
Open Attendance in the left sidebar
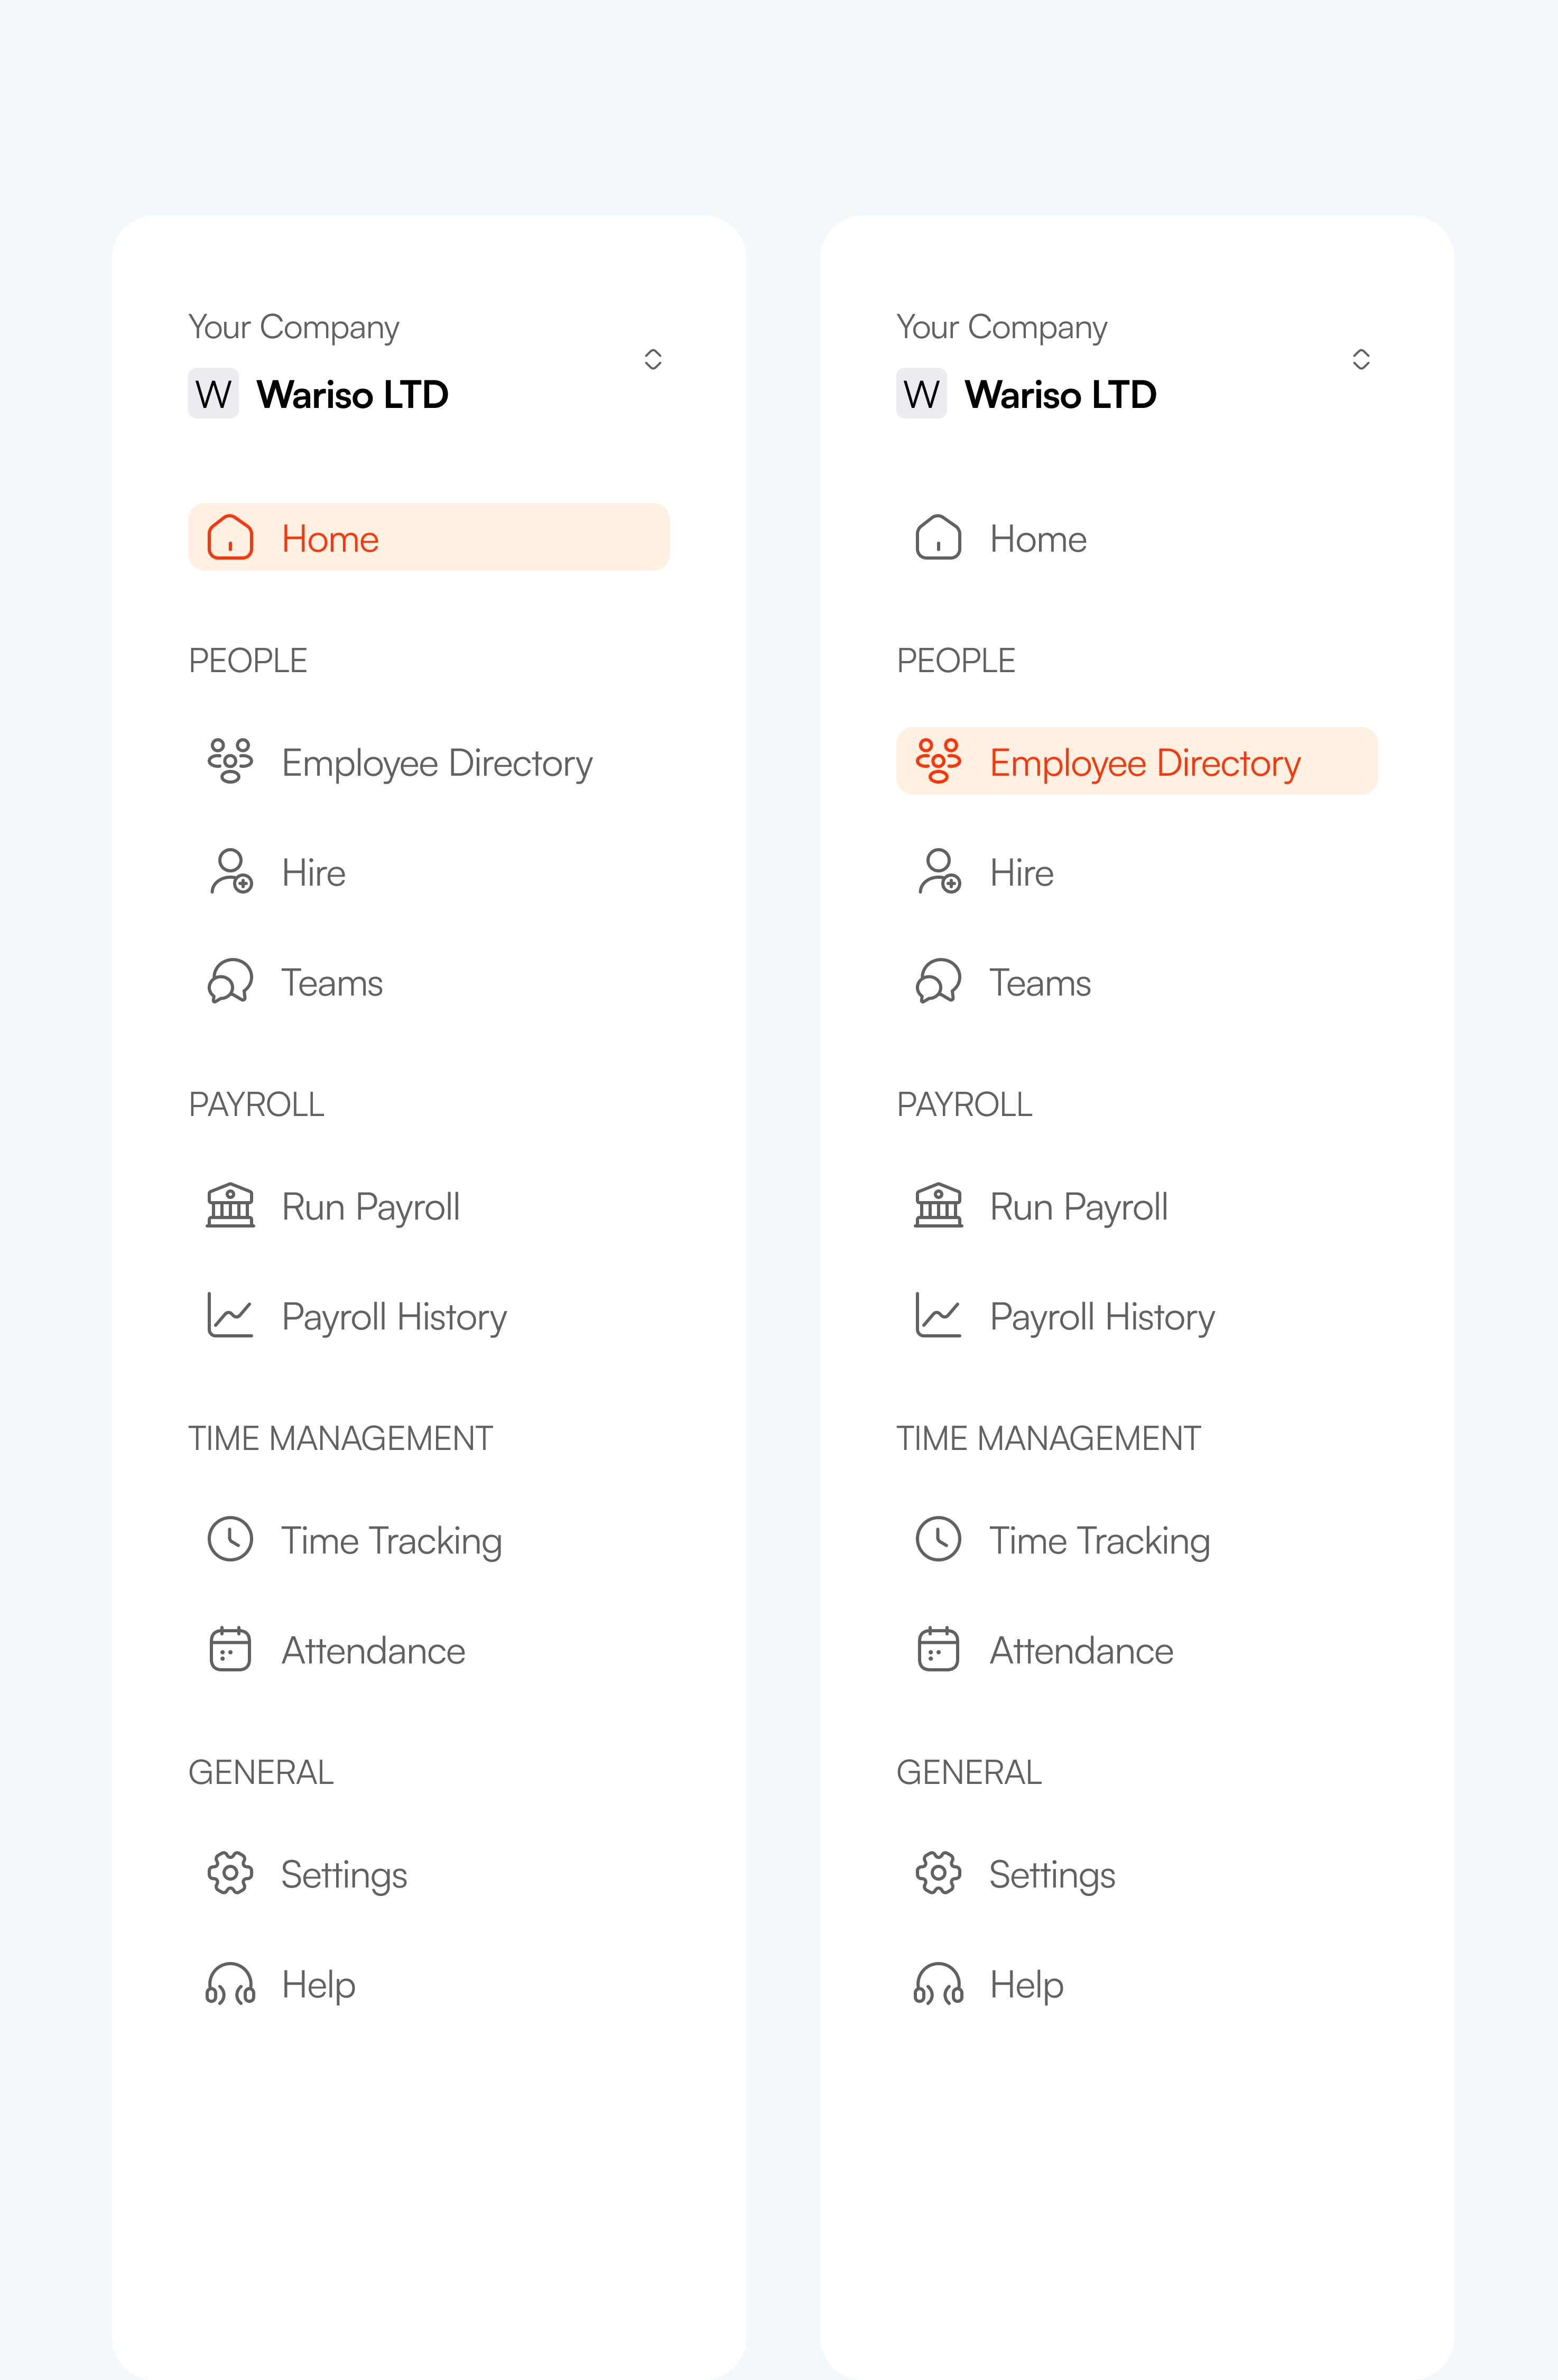[429, 1650]
